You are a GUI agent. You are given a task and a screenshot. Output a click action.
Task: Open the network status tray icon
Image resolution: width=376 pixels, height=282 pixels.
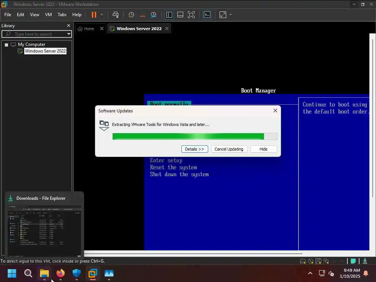click(322, 273)
